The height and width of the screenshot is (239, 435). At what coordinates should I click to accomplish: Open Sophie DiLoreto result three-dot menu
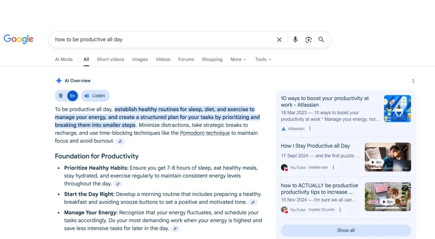point(340,210)
